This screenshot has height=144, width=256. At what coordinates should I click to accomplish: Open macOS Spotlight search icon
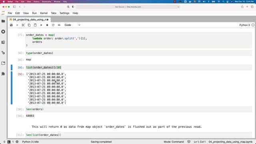coord(223,2)
